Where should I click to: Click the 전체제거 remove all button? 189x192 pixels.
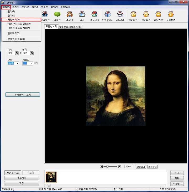coord(177,184)
